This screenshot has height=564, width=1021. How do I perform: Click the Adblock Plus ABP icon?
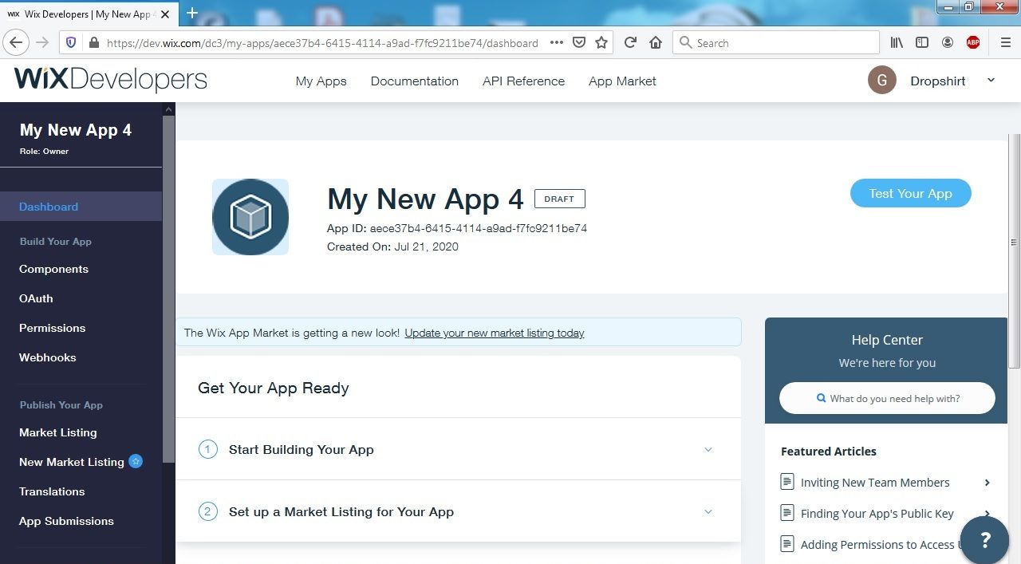[x=973, y=42]
